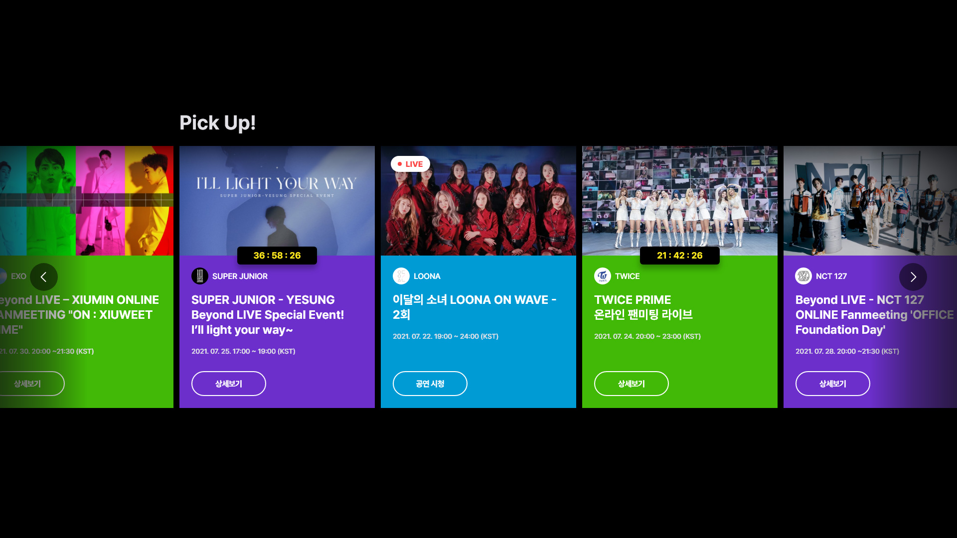Click 상세보기 button on EXO card
957x538 pixels.
coord(27,384)
